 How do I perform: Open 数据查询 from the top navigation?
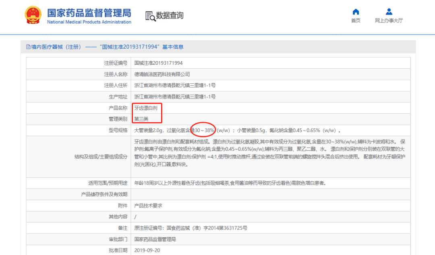point(169,16)
